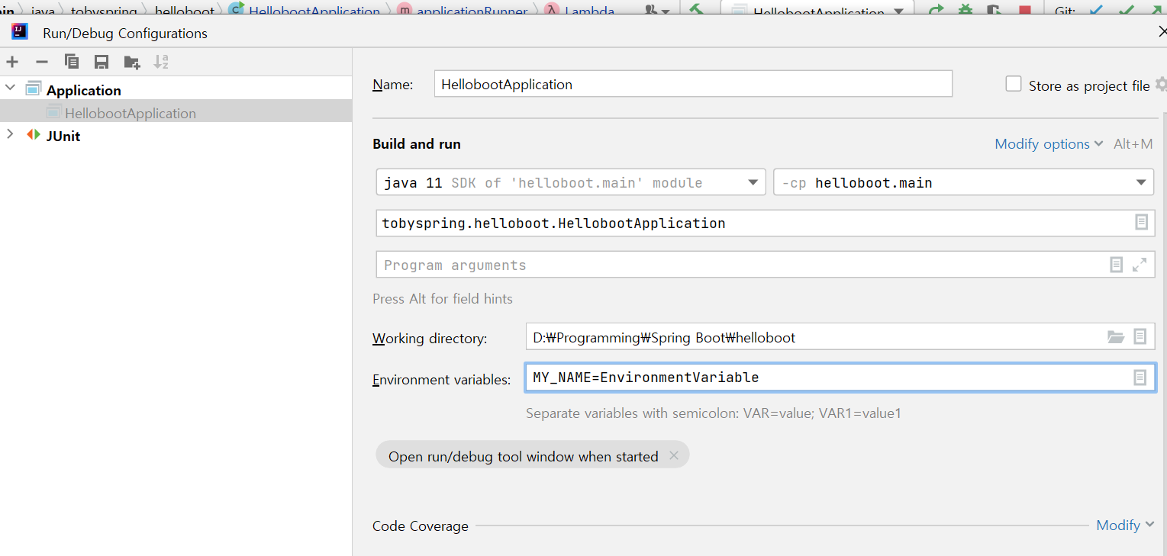Screen dimensions: 1167x556
Task: Expand the Program arguments field
Action: pos(1140,265)
